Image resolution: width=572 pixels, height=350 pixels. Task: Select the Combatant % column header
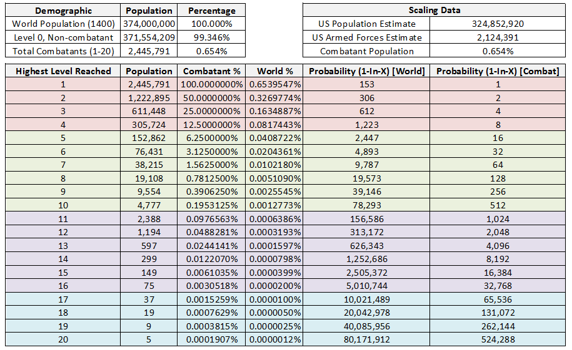pos(212,71)
